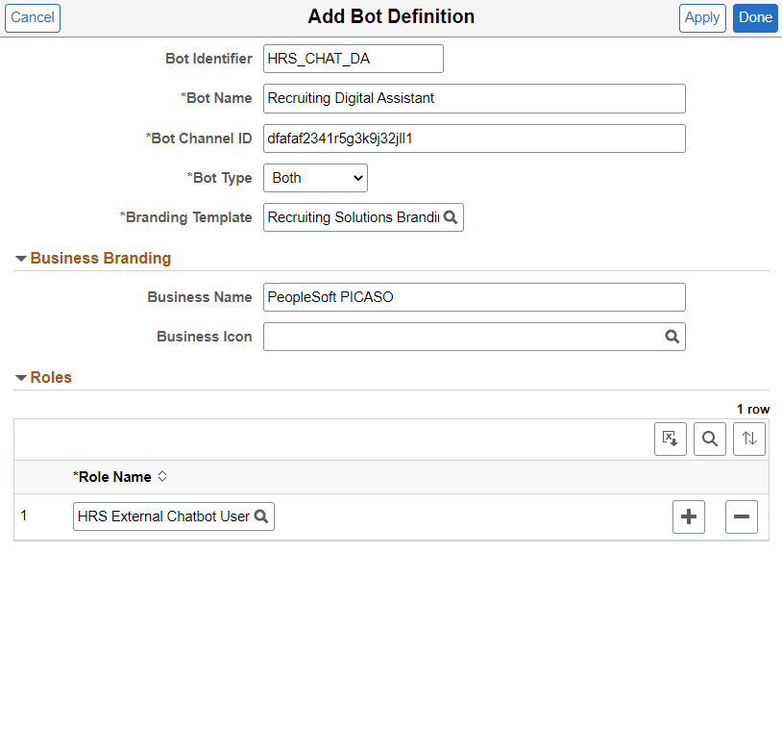Open the Role Name lookup for row 1
Viewport: 782px width, 730px height.
[x=261, y=516]
